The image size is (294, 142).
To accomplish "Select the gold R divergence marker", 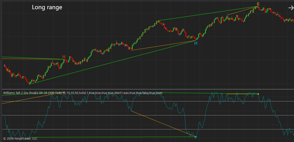I will coord(258,4).
